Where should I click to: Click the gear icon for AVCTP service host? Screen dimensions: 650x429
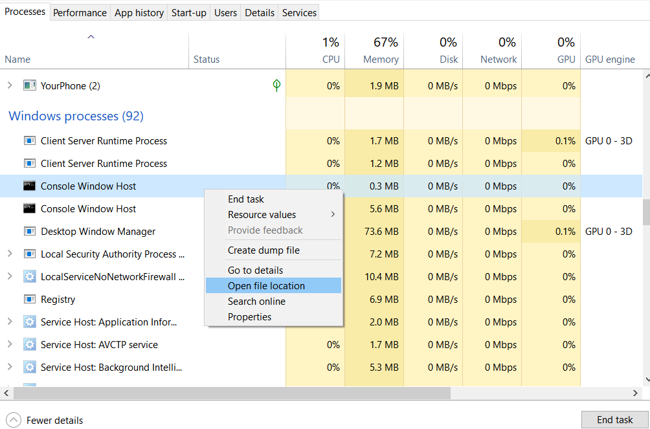tap(30, 344)
